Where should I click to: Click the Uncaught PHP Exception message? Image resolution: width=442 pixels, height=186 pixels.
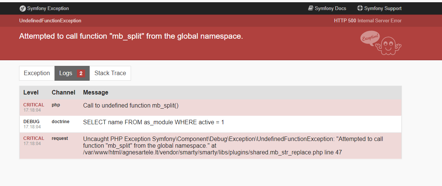[x=233, y=146]
